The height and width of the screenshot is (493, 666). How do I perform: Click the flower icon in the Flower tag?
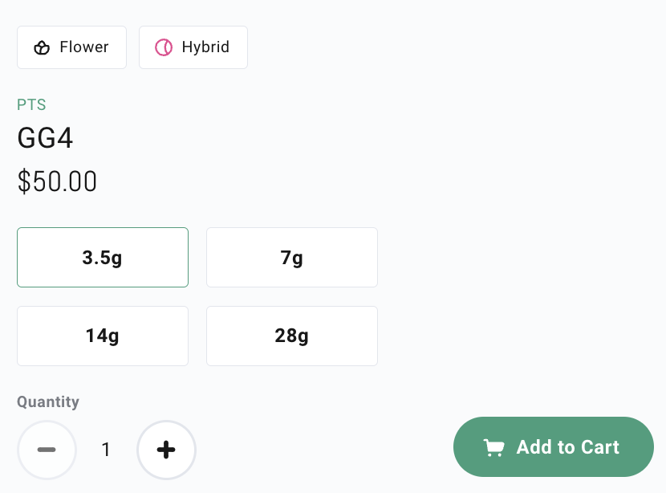[42, 47]
